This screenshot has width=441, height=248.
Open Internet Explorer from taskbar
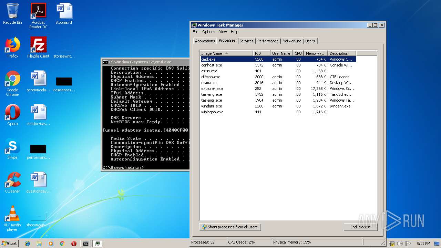(28, 244)
